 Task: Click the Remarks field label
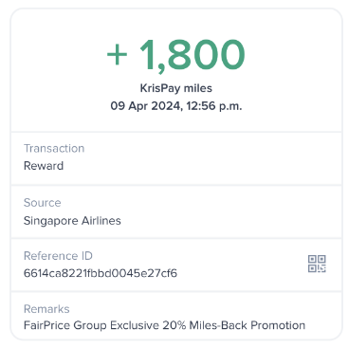point(46,309)
